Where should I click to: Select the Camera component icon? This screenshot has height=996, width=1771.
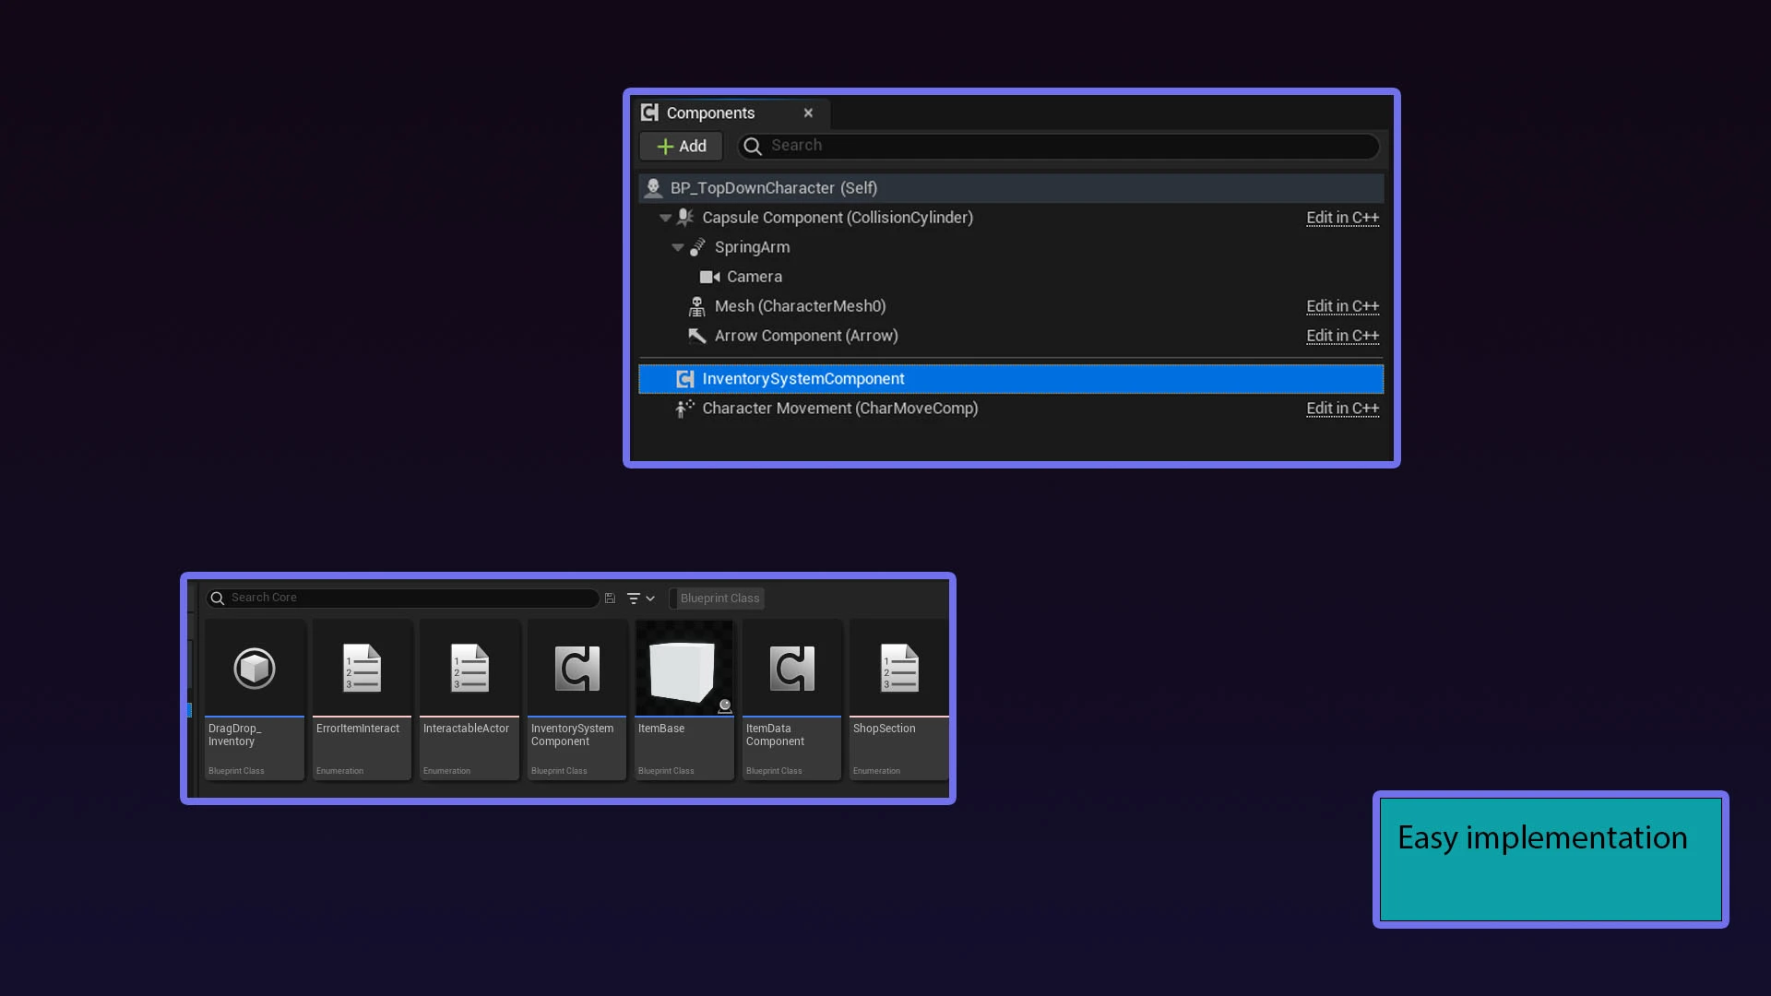tap(708, 277)
